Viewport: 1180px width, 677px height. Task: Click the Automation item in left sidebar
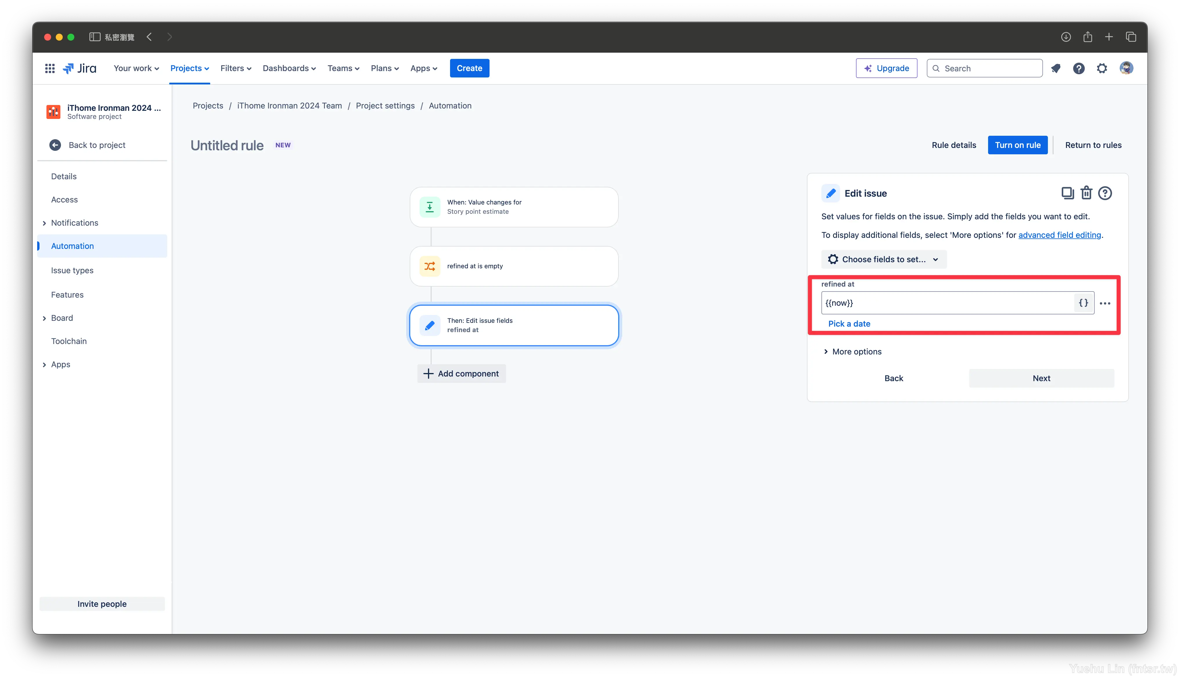coord(72,245)
